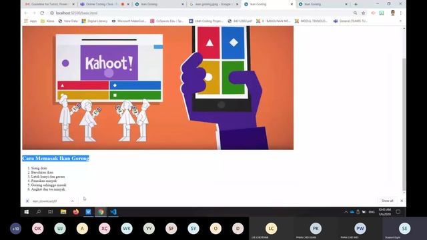The width and height of the screenshot is (427, 240).
Task: Click the list item 'Letak kunyit dan garam'
Action: tap(48, 177)
